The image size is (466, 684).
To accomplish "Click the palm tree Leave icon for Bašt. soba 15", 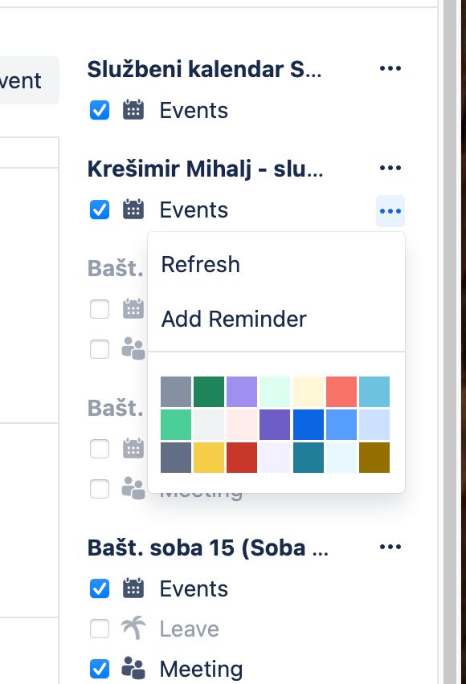I will pyautogui.click(x=133, y=629).
